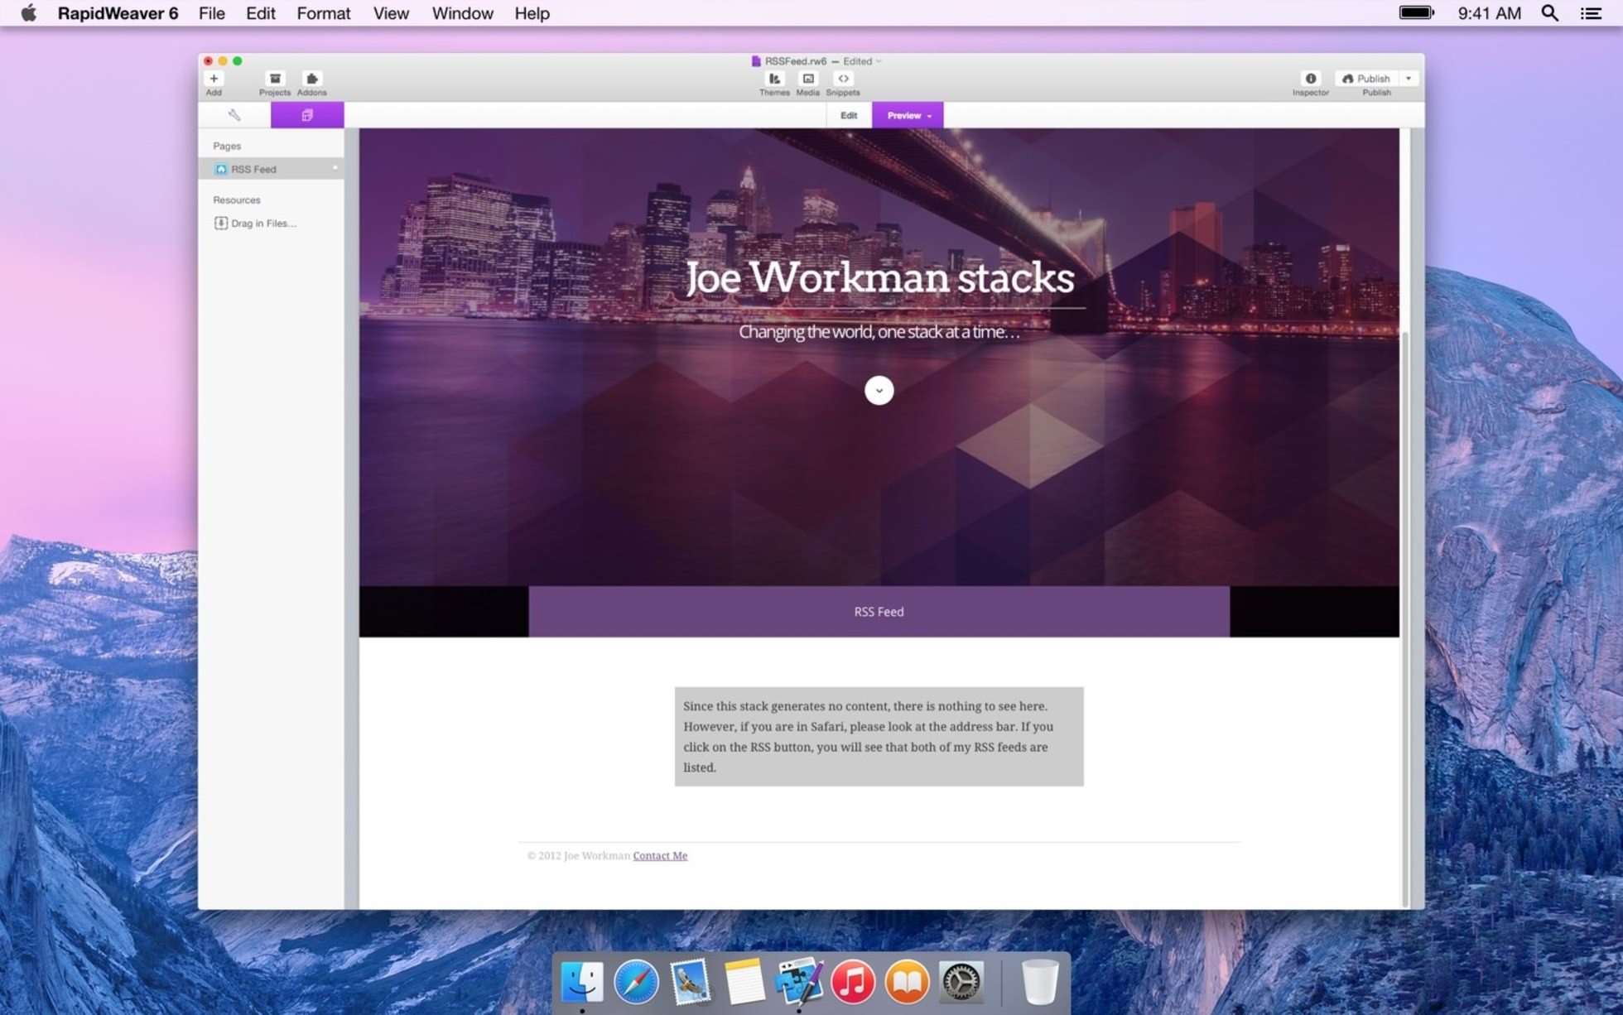Click the 9:41 AM clock

coord(1489,13)
